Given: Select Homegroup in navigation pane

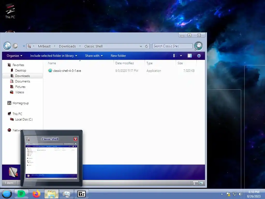Looking at the screenshot, I should click(x=21, y=103).
